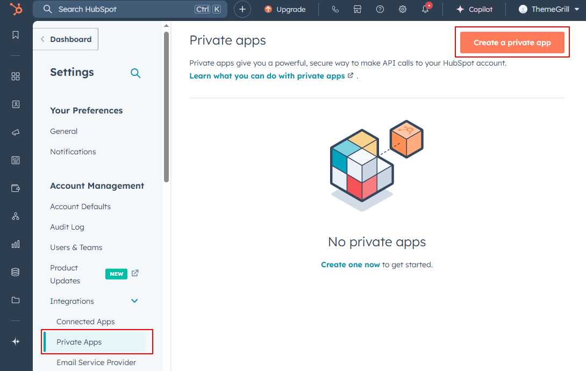Open Email Service Provider under Integrations
This screenshot has height=371, width=586.
click(x=96, y=362)
